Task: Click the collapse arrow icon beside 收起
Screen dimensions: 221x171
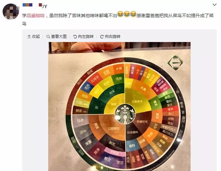Action: (29, 37)
